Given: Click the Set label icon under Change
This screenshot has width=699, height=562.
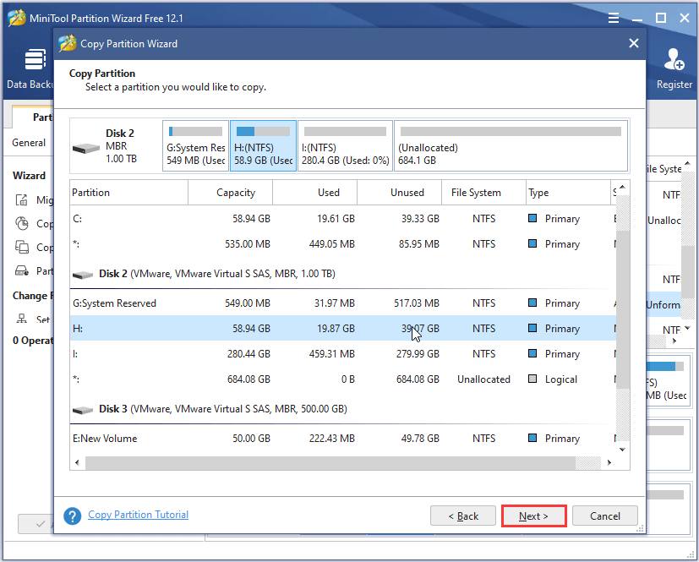Looking at the screenshot, I should tap(21, 319).
